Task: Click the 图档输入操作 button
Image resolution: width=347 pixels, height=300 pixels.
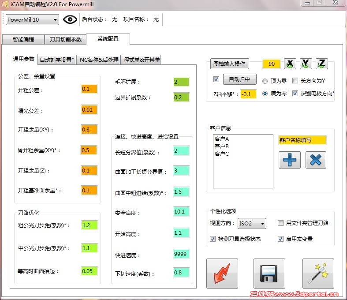Action: click(229, 64)
